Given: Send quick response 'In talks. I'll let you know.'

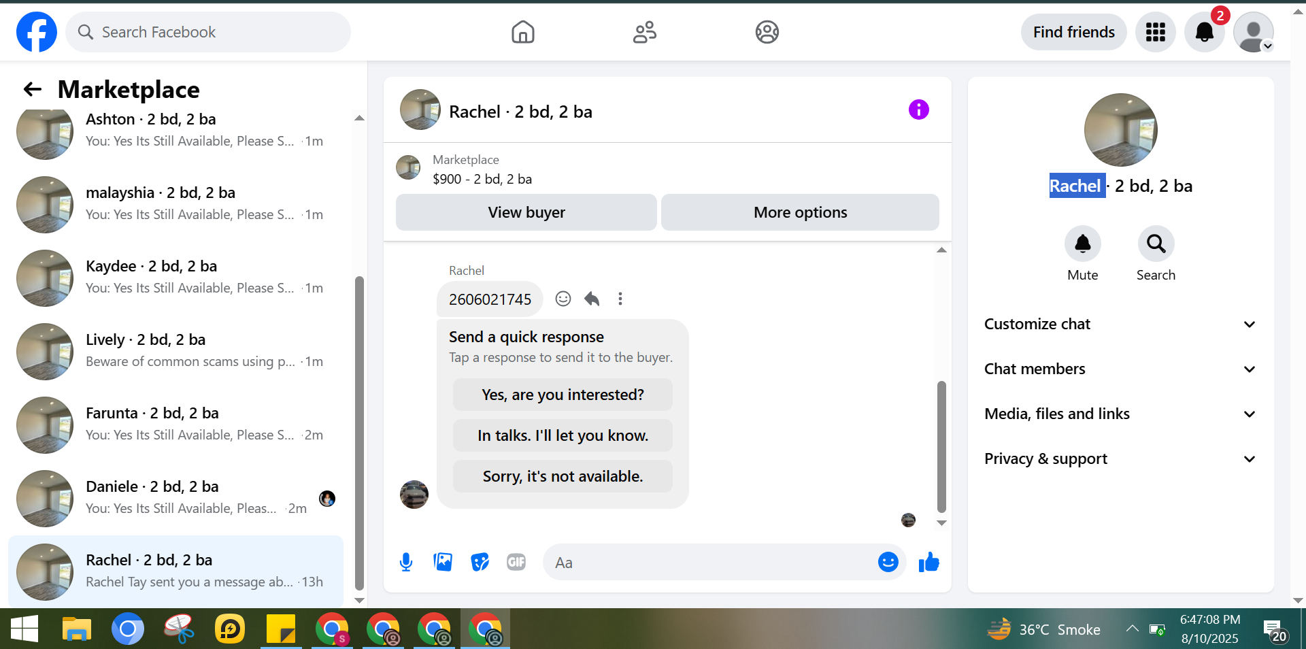Looking at the screenshot, I should pyautogui.click(x=563, y=435).
